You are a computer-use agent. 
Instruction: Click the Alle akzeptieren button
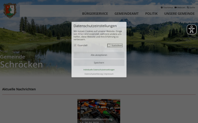tap(99, 55)
